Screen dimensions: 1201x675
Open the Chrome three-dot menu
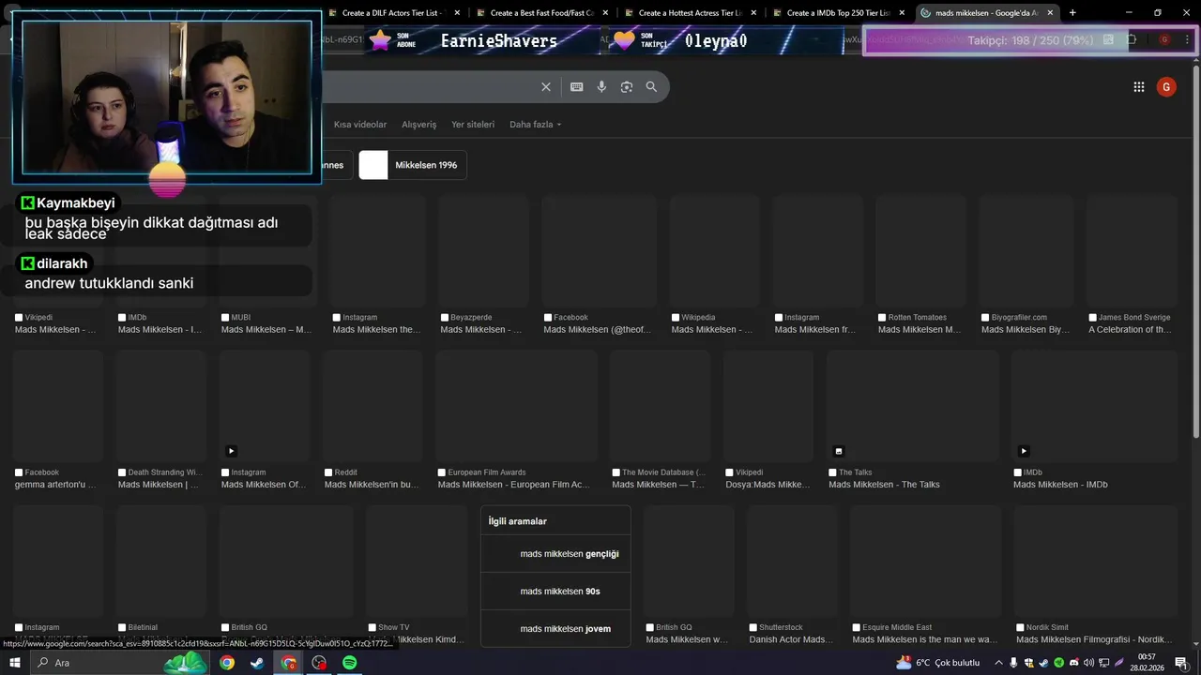[1186, 39]
